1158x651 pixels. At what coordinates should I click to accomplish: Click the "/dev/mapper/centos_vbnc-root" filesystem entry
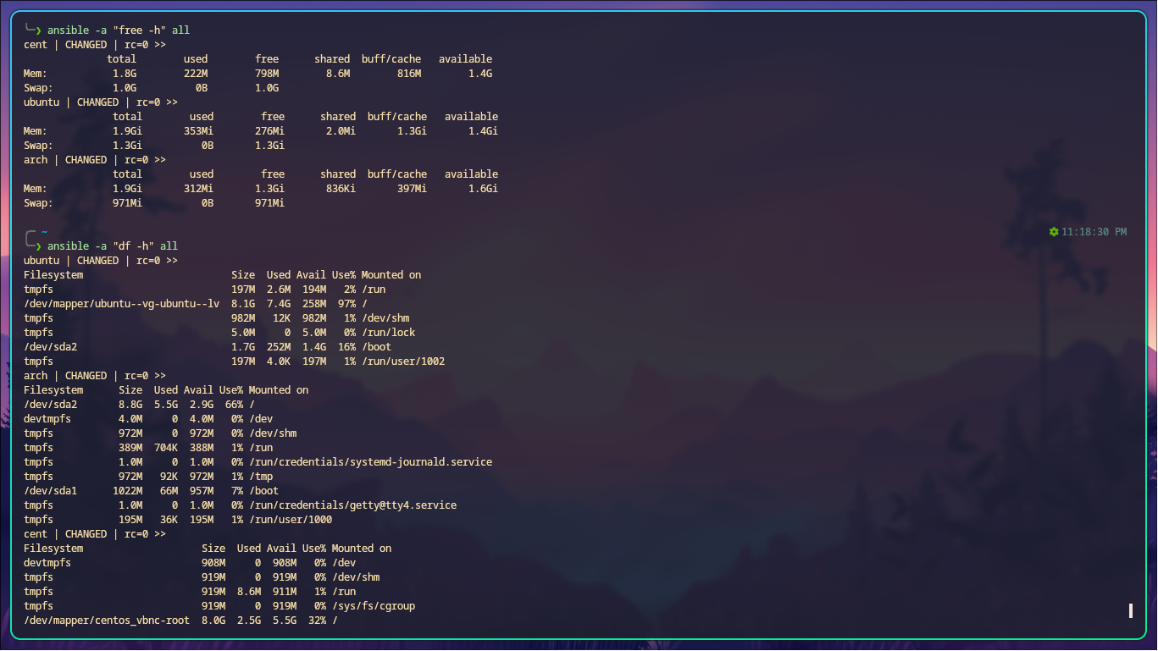pyautogui.click(x=105, y=620)
